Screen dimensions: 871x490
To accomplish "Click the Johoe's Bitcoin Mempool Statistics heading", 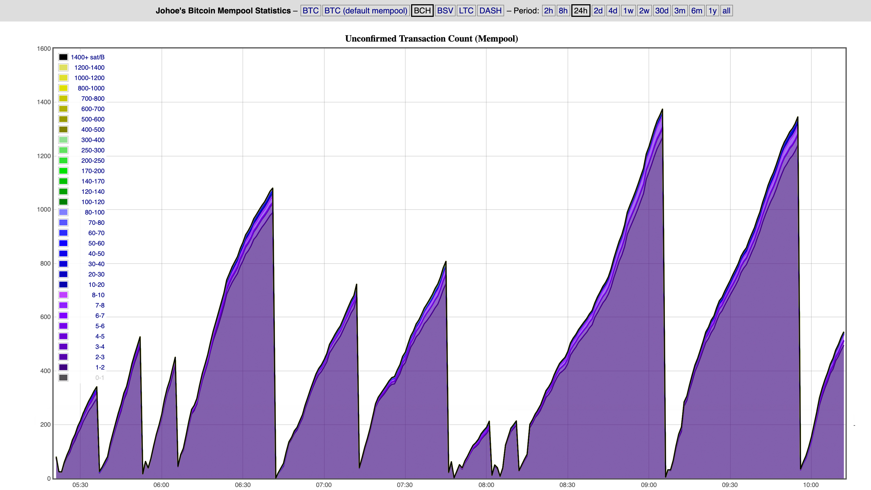I will tap(223, 11).
